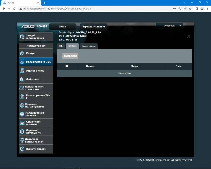This screenshot has height=169, width=211.
Task: Open Швидкі налаштування quick setup
Action: pyautogui.click(x=36, y=37)
